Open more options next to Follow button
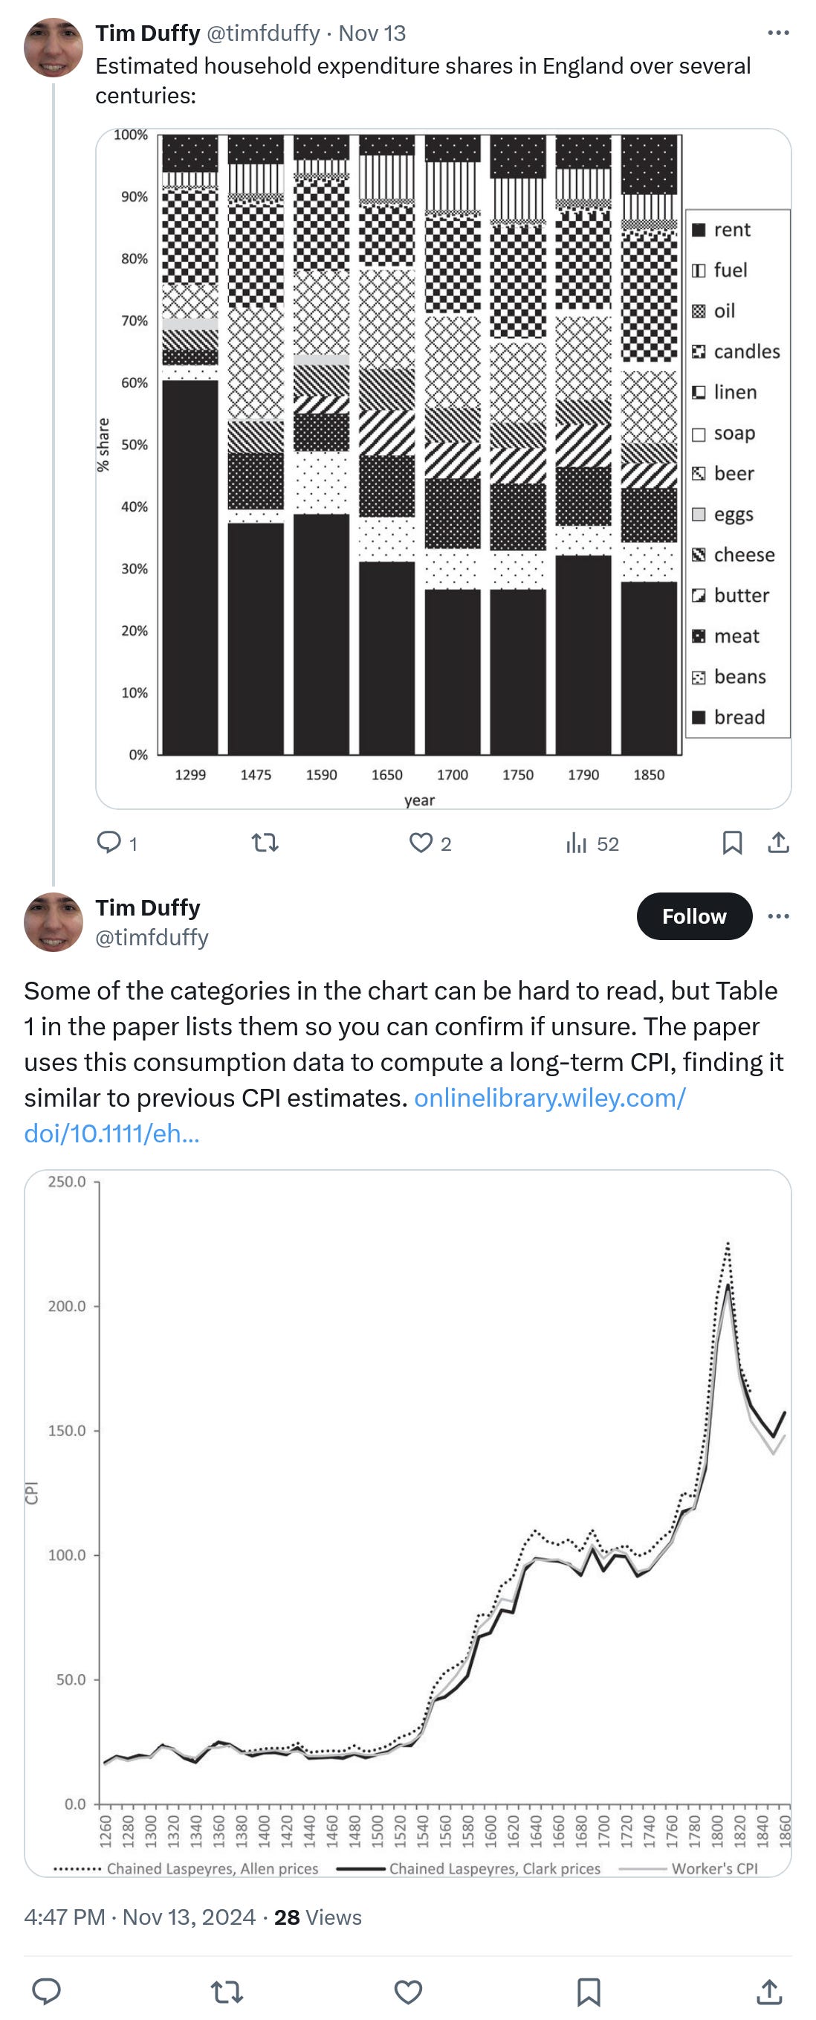The height and width of the screenshot is (2020, 816). 777,916
